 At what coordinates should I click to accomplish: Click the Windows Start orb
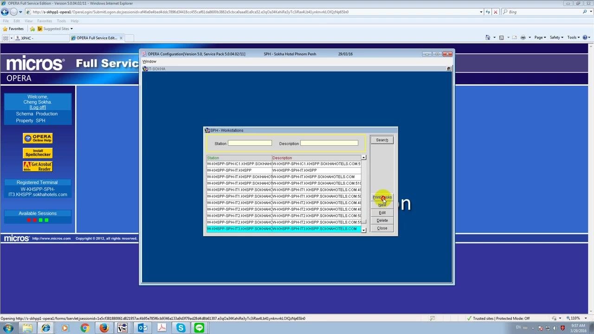tap(8, 328)
